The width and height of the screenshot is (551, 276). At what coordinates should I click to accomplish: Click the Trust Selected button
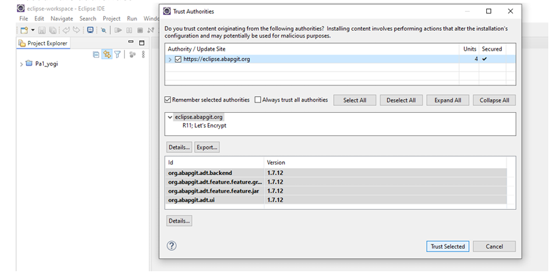tap(448, 247)
